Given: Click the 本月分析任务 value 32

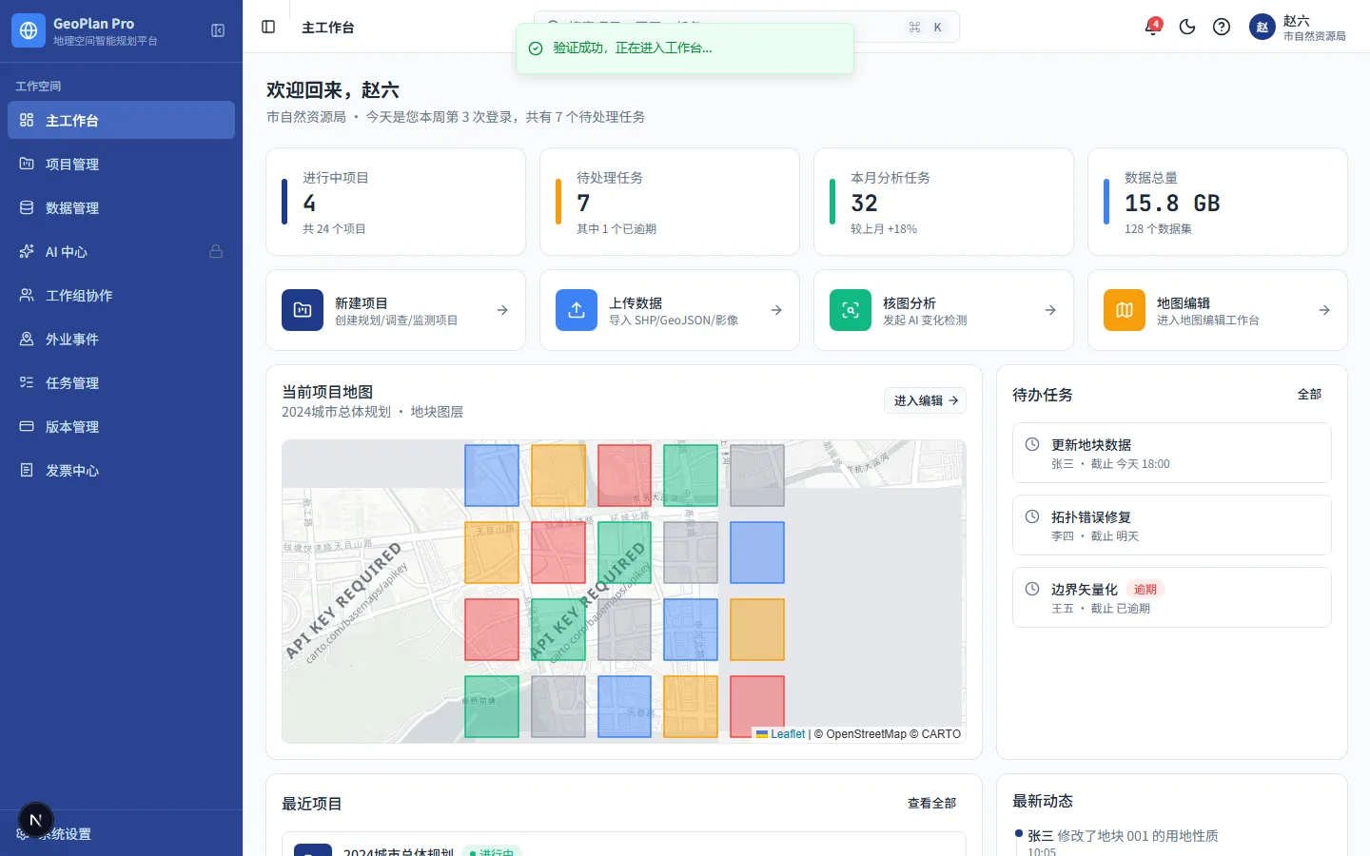Looking at the screenshot, I should click(864, 204).
